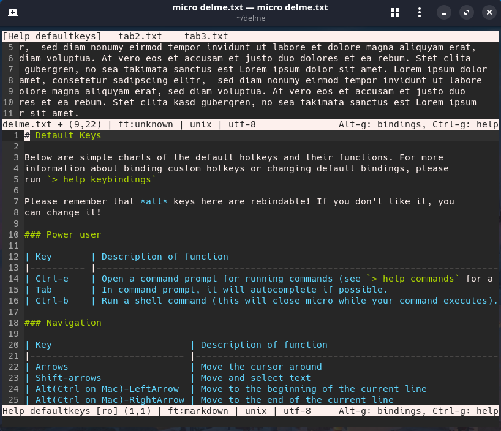Click the '### Navigation' heading
The height and width of the screenshot is (431, 501).
click(x=62, y=323)
